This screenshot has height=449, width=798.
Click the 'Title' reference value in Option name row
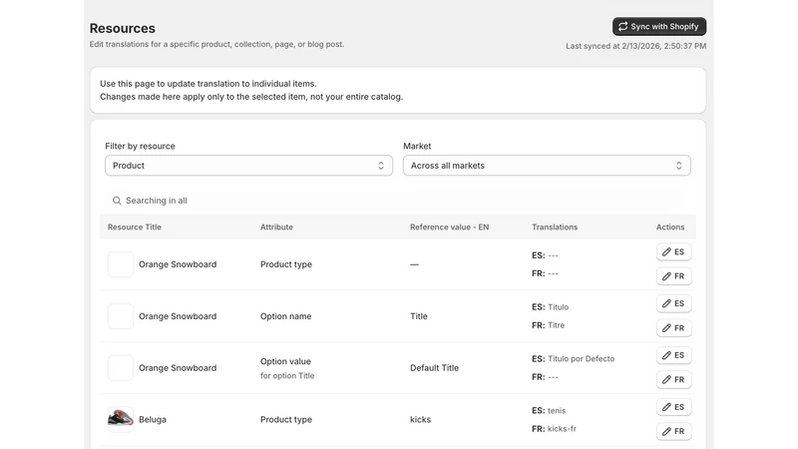pos(419,316)
